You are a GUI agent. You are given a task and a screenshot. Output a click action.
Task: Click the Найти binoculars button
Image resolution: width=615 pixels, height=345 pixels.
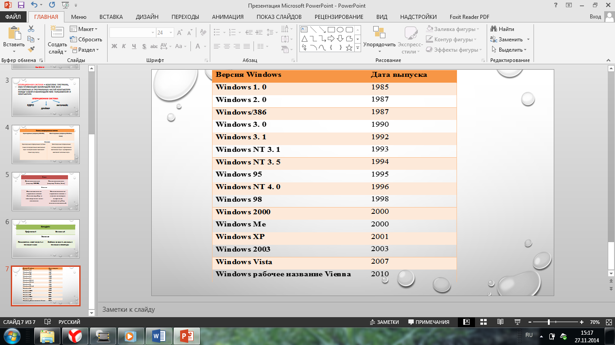[x=502, y=29]
